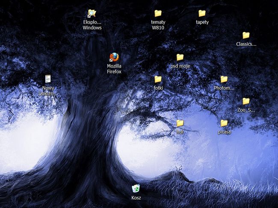Click the "psd moje" label text
This screenshot has height=208, width=278.
[x=180, y=66]
